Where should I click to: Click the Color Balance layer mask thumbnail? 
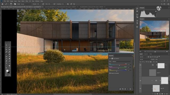(x=165, y=80)
